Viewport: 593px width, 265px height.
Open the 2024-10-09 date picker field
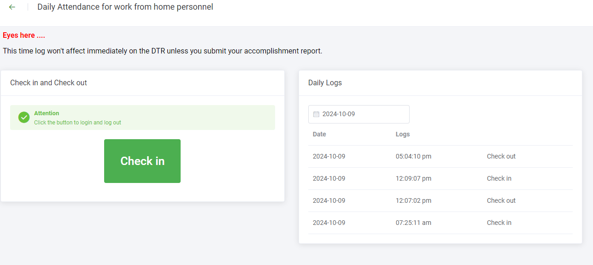point(358,114)
